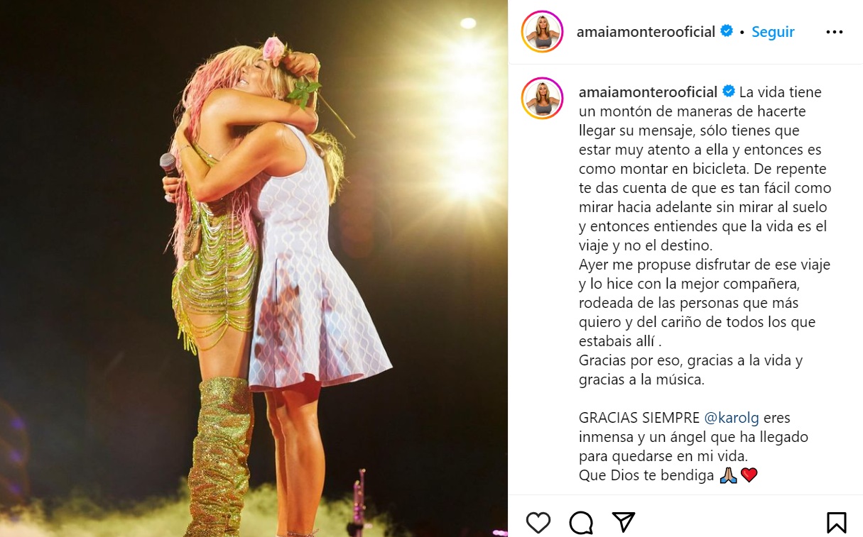The image size is (863, 537).
Task: Click the profile avatar in the post header
Action: pos(543,32)
